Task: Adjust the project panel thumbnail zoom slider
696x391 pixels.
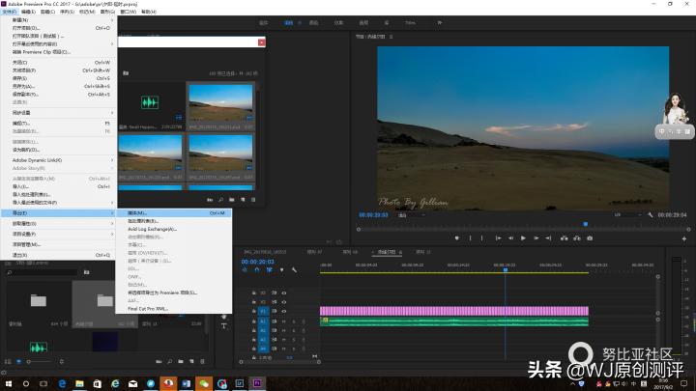Action: [31, 360]
